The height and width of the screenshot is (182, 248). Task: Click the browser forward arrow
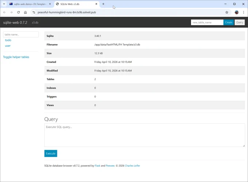click(x=11, y=12)
